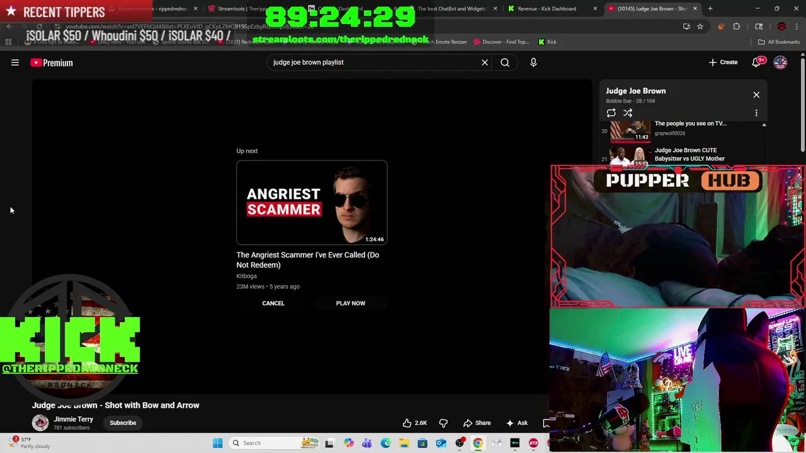Close the best ChatBot and Widgets tab
The height and width of the screenshot is (453, 806).
(x=495, y=9)
